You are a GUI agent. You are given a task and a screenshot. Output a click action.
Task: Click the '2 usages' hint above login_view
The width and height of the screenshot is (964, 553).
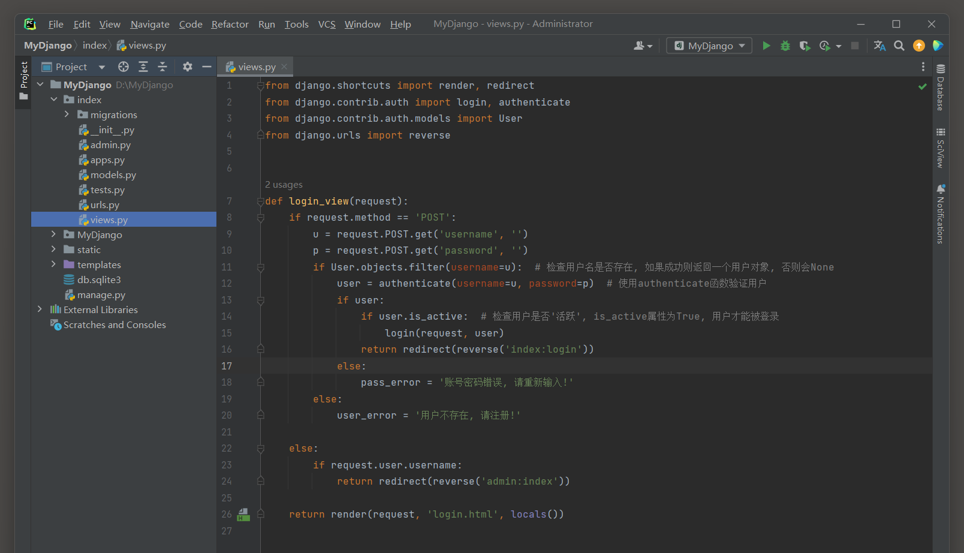284,185
